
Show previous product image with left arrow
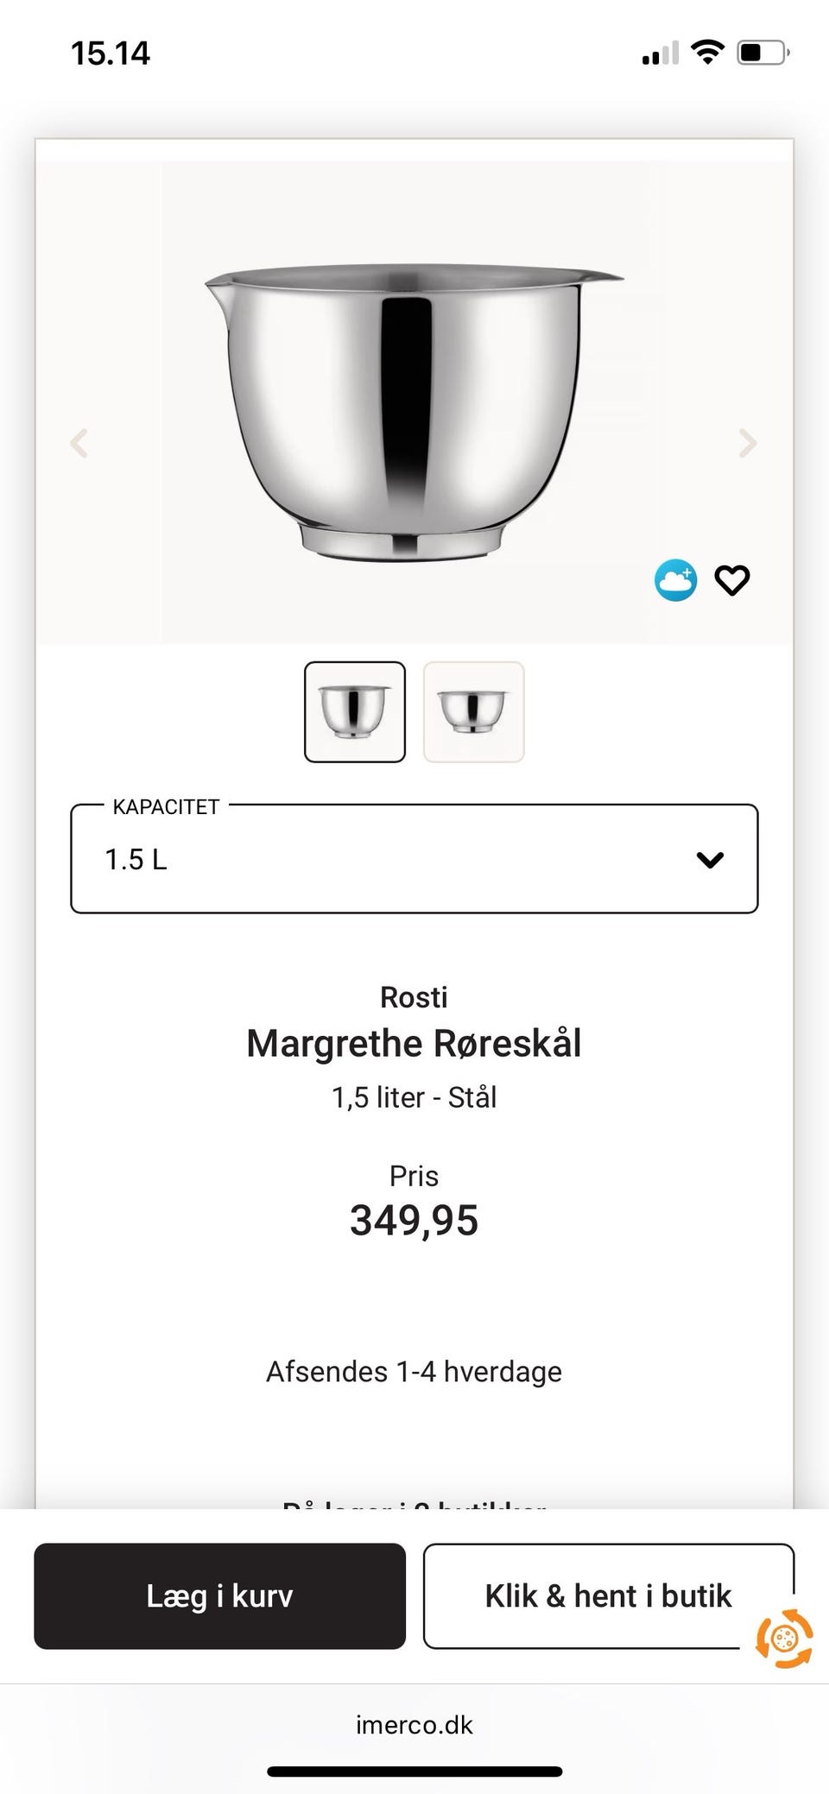(79, 444)
